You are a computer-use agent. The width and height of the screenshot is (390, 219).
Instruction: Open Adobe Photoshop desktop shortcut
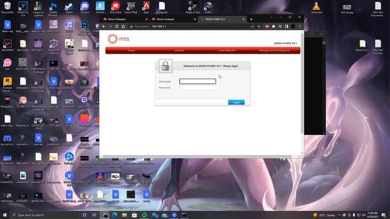click(x=54, y=9)
